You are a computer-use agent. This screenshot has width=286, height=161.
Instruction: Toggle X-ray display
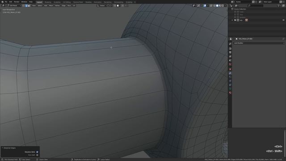click(211, 6)
